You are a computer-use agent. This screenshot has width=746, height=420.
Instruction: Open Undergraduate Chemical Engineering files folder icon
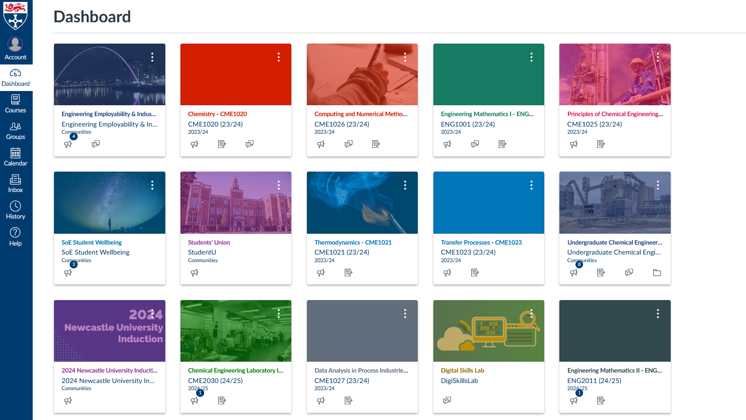(657, 273)
